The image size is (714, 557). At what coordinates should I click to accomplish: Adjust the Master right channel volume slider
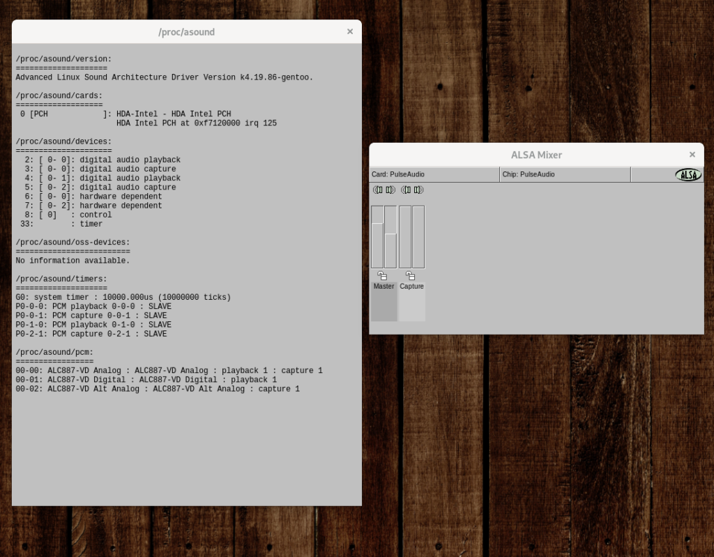[390, 237]
